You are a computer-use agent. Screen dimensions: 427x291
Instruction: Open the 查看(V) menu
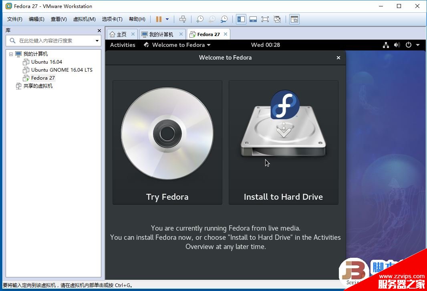58,19
